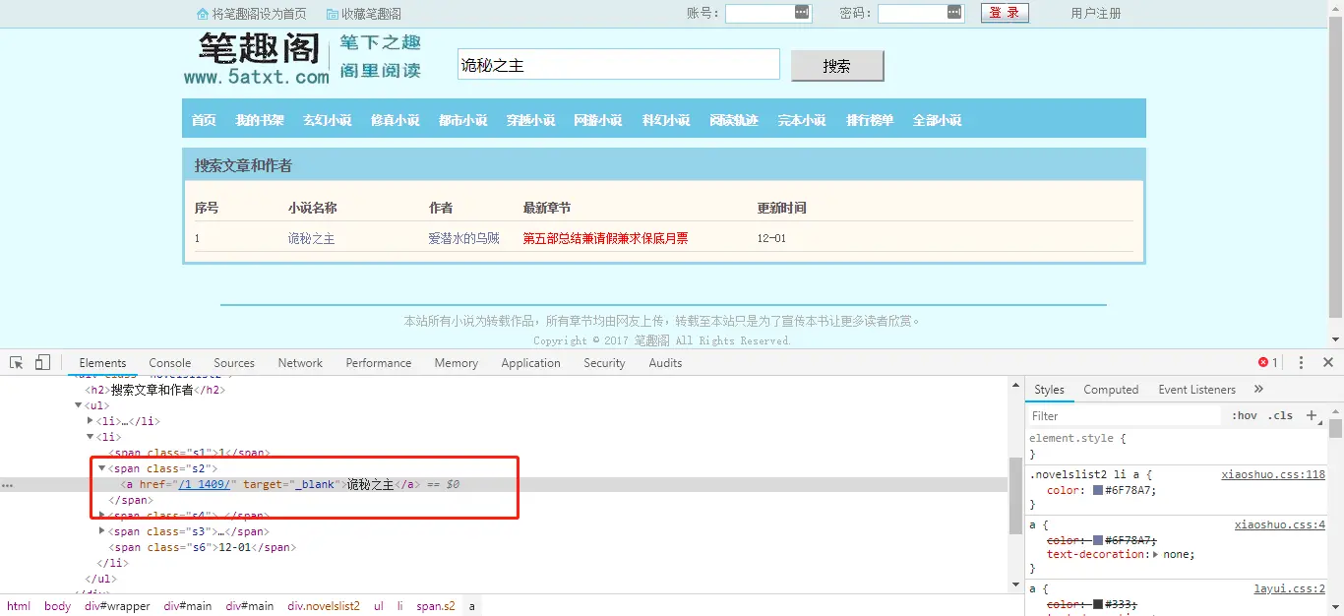The image size is (1344, 616).
Task: Open the author link 爱潜水的乌贼
Action: 464,238
